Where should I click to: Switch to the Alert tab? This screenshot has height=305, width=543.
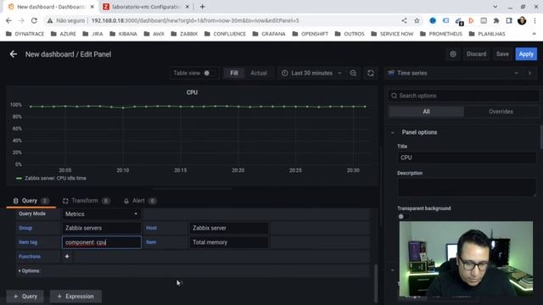pyautogui.click(x=140, y=201)
